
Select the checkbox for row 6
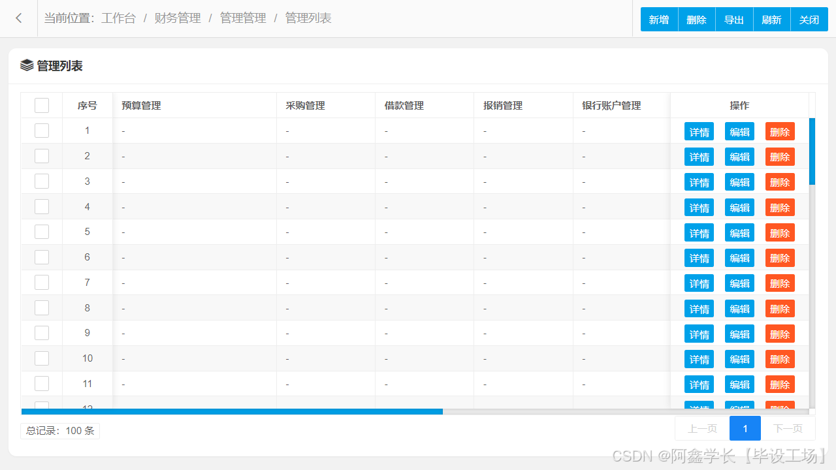pyautogui.click(x=42, y=257)
